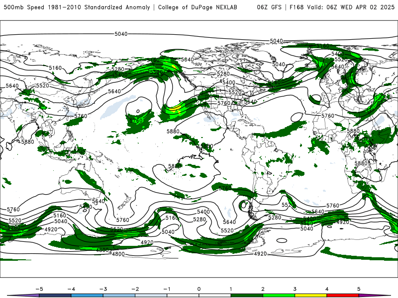Click the bright green 2 to 3 legend swatch

[x=279, y=296]
